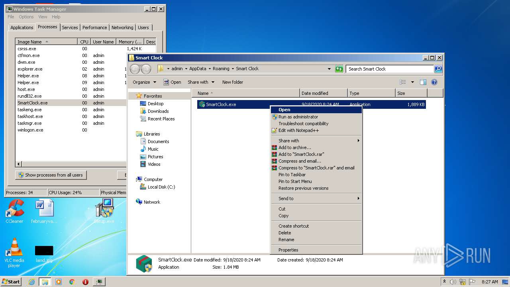Image resolution: width=510 pixels, height=287 pixels.
Task: Open media player taskbar icon
Action: [x=59, y=282]
